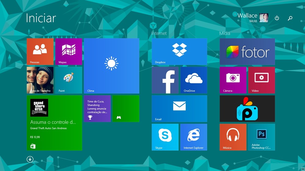Open the Mapas tile
Image resolution: width=305 pixels, height=171 pixels.
[69, 51]
